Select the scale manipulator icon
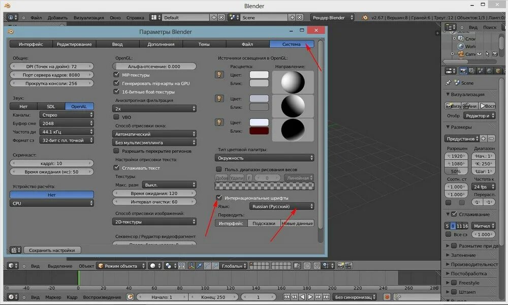This screenshot has width=508, height=305. [x=215, y=266]
